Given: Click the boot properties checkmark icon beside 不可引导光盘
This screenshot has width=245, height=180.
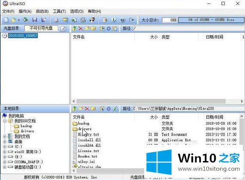Looking at the screenshot, I should 63,29.
